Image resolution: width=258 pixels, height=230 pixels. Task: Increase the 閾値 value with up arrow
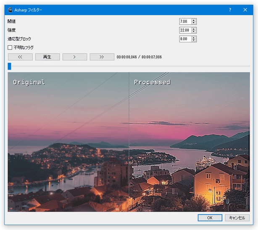click(x=194, y=20)
